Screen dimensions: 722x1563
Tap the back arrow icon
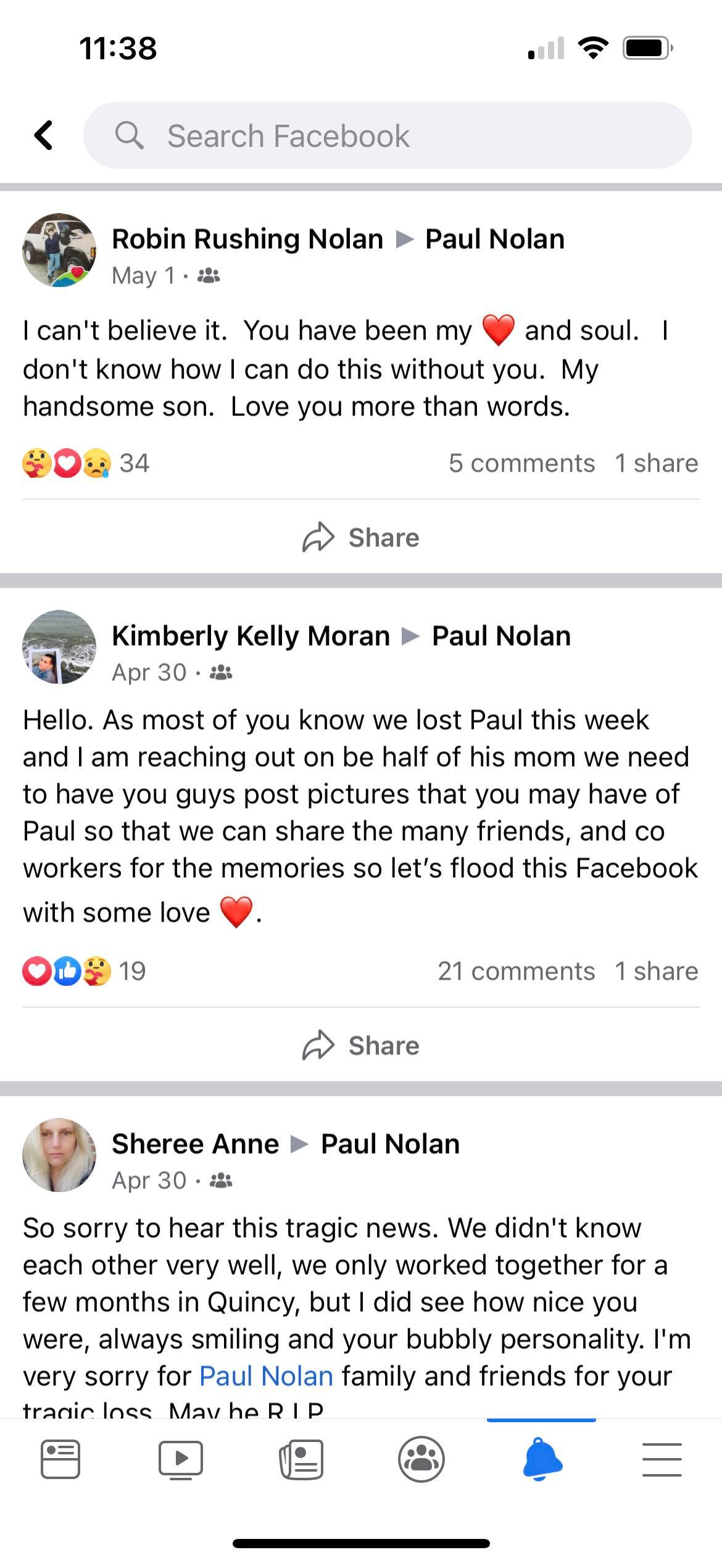pos(44,135)
